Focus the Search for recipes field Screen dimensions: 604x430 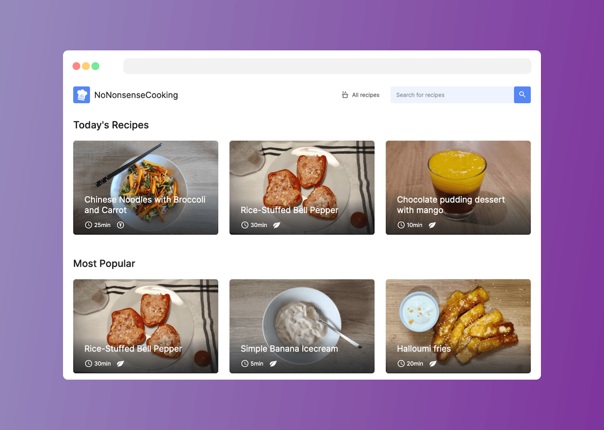point(452,95)
